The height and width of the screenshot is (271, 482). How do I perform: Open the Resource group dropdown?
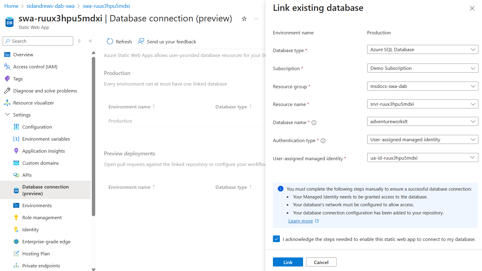pos(422,86)
